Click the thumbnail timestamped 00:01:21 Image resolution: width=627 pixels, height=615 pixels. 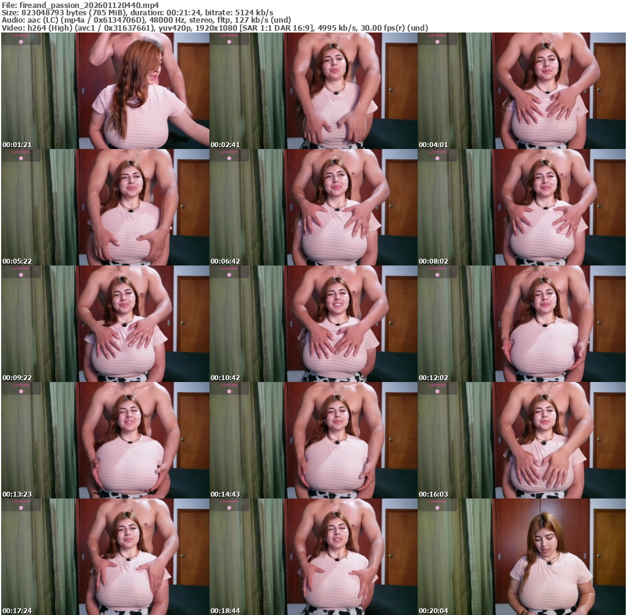pyautogui.click(x=105, y=91)
